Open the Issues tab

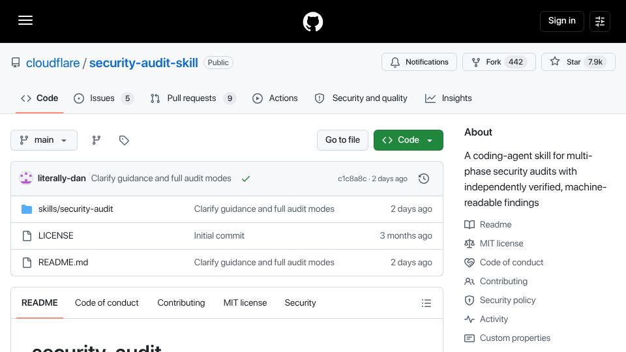[x=104, y=98]
